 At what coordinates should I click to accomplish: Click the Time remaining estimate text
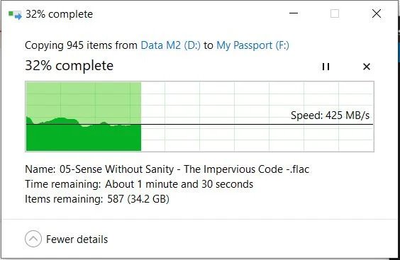(x=139, y=184)
